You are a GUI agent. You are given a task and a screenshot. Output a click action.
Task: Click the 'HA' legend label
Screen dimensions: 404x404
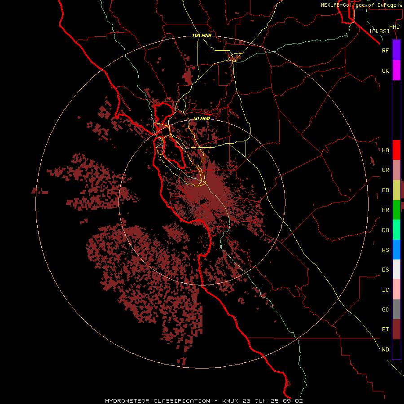point(385,150)
